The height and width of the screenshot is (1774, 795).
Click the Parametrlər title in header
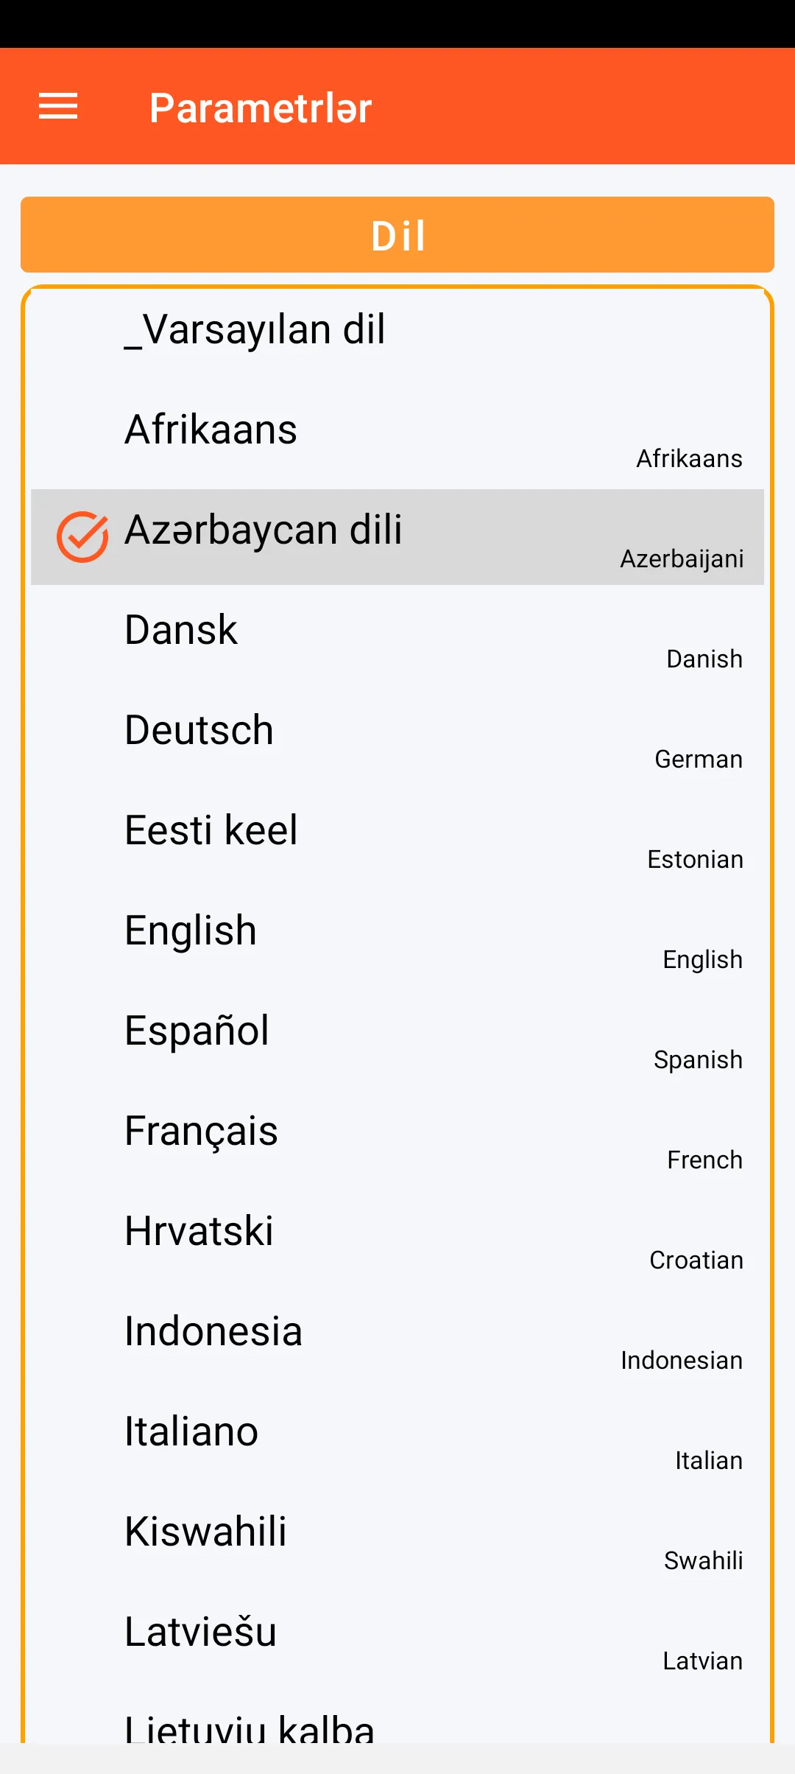coord(261,108)
